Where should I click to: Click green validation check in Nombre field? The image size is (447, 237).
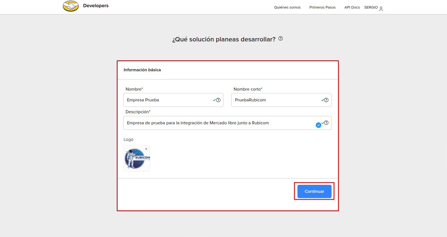pos(214,100)
